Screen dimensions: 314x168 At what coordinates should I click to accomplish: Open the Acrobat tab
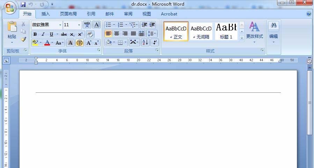coord(169,14)
